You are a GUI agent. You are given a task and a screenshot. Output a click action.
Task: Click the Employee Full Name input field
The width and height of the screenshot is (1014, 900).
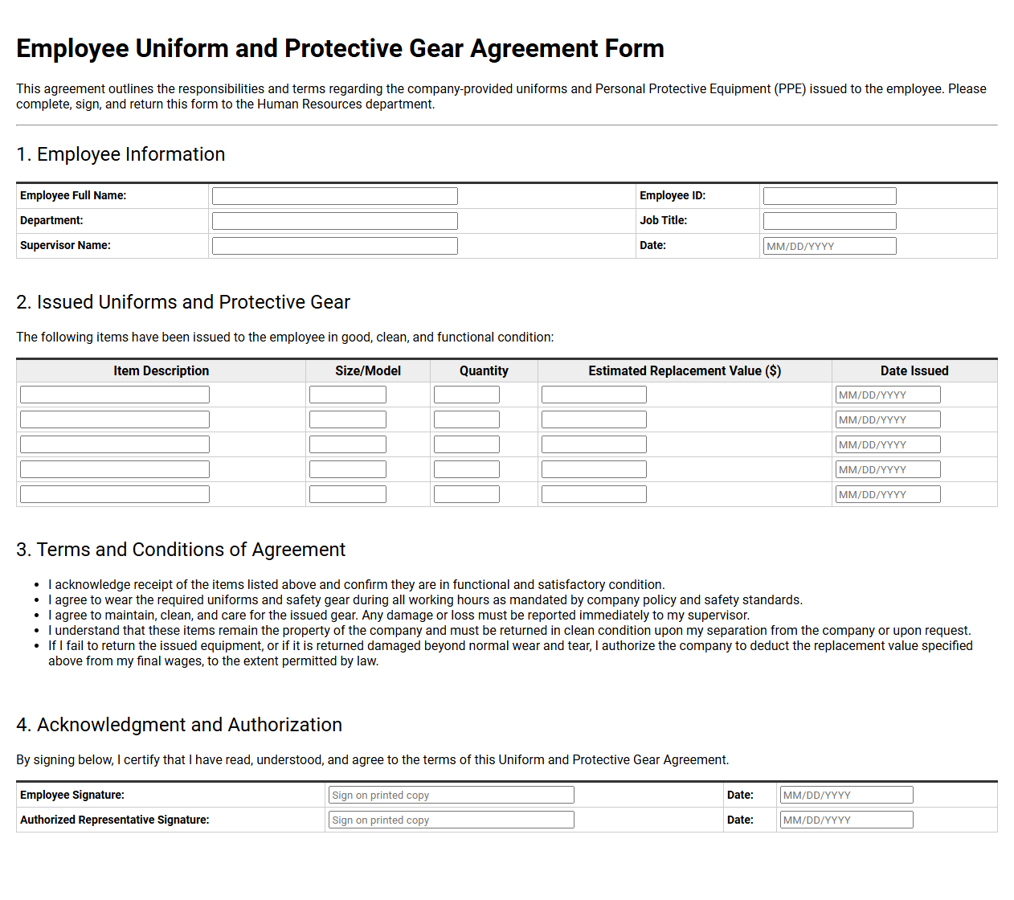(334, 196)
